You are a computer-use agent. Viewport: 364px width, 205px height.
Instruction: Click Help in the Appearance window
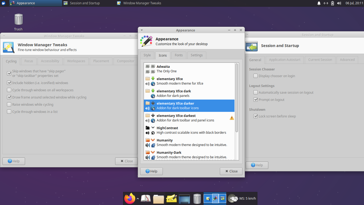pos(151,171)
